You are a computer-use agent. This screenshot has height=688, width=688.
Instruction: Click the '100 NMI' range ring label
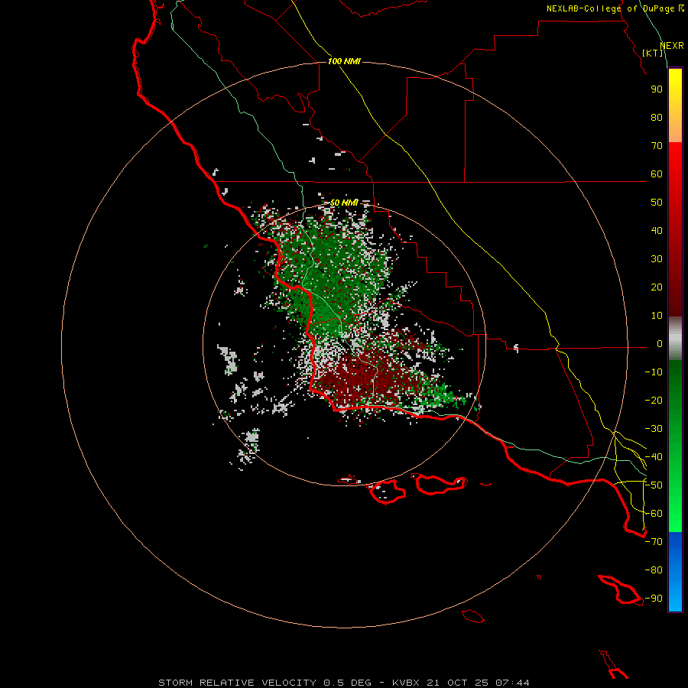coord(344,61)
